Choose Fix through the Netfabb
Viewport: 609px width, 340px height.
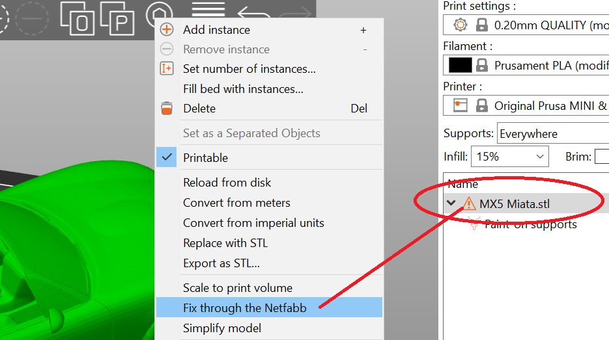tap(244, 307)
